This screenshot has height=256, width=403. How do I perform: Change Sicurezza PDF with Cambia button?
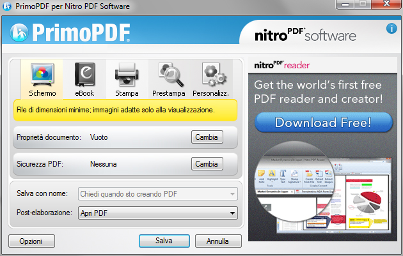207,164
